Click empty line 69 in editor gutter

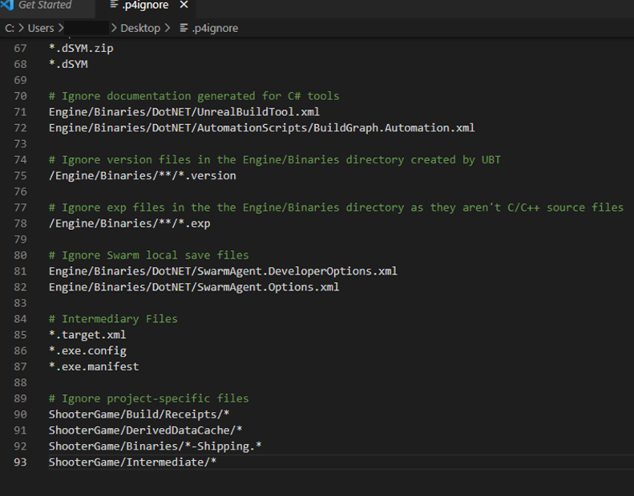point(20,80)
